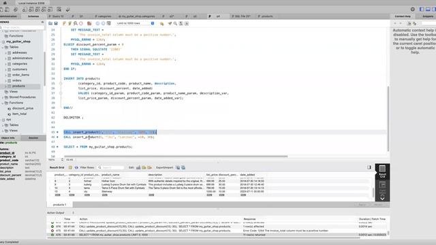Image resolution: width=436 pixels, height=245 pixels.
Task: Jump to previous help topic arrow
Action: [395, 24]
